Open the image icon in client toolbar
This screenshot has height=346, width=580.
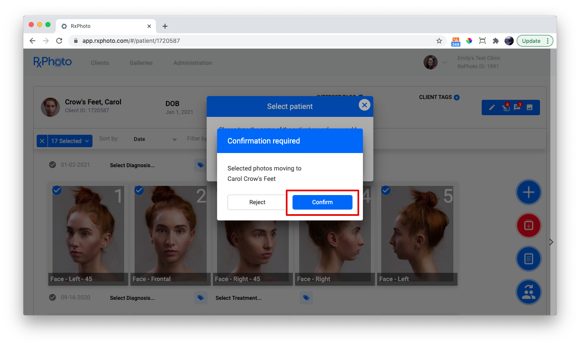530,107
